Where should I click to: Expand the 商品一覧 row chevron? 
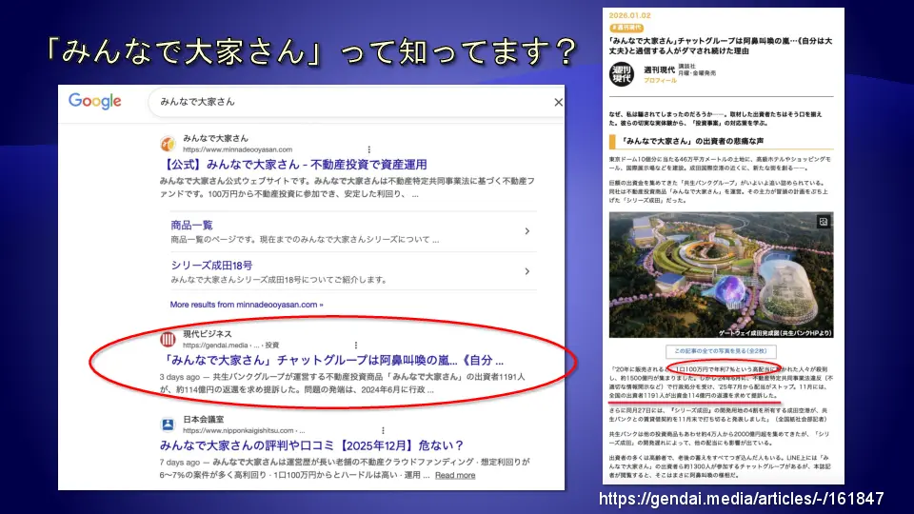point(527,231)
